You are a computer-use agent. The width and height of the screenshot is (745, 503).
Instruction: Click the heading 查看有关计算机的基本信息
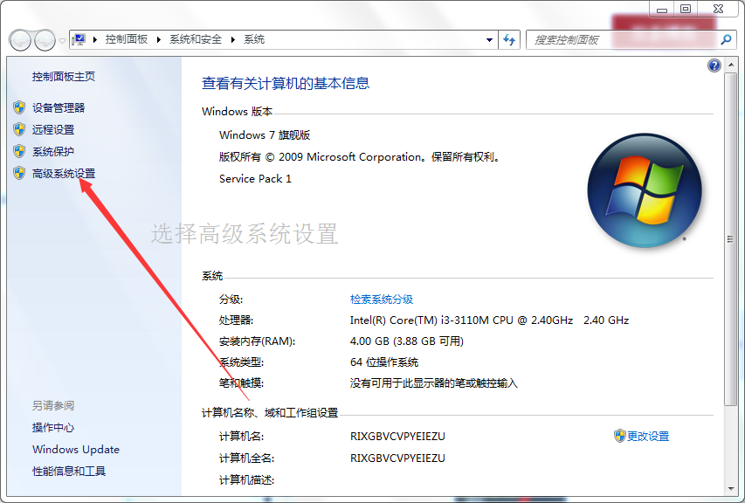(x=286, y=84)
